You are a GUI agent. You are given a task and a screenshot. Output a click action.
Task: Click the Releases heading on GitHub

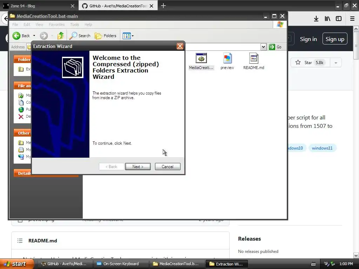coord(249,239)
